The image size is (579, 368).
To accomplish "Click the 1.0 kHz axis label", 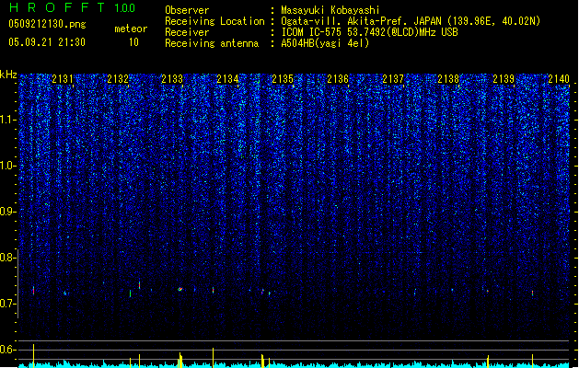I will coord(7,166).
